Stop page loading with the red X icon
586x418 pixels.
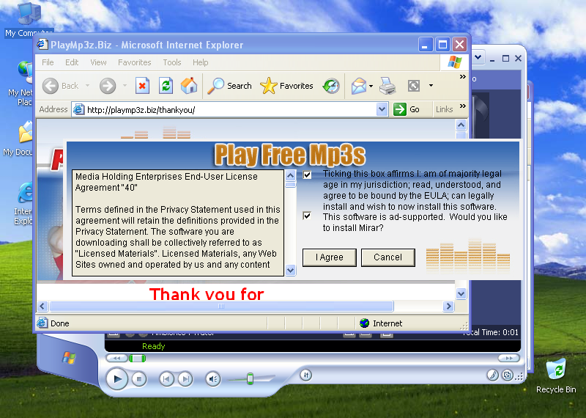(142, 86)
